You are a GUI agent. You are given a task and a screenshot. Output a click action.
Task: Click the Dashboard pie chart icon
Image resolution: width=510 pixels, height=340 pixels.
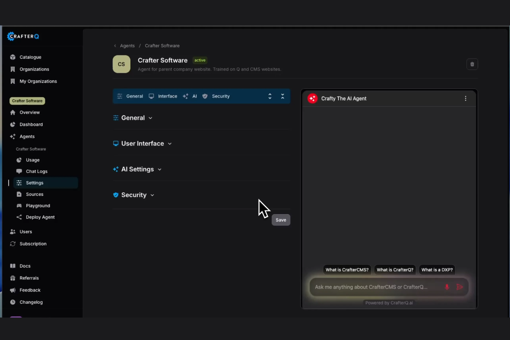point(13,124)
